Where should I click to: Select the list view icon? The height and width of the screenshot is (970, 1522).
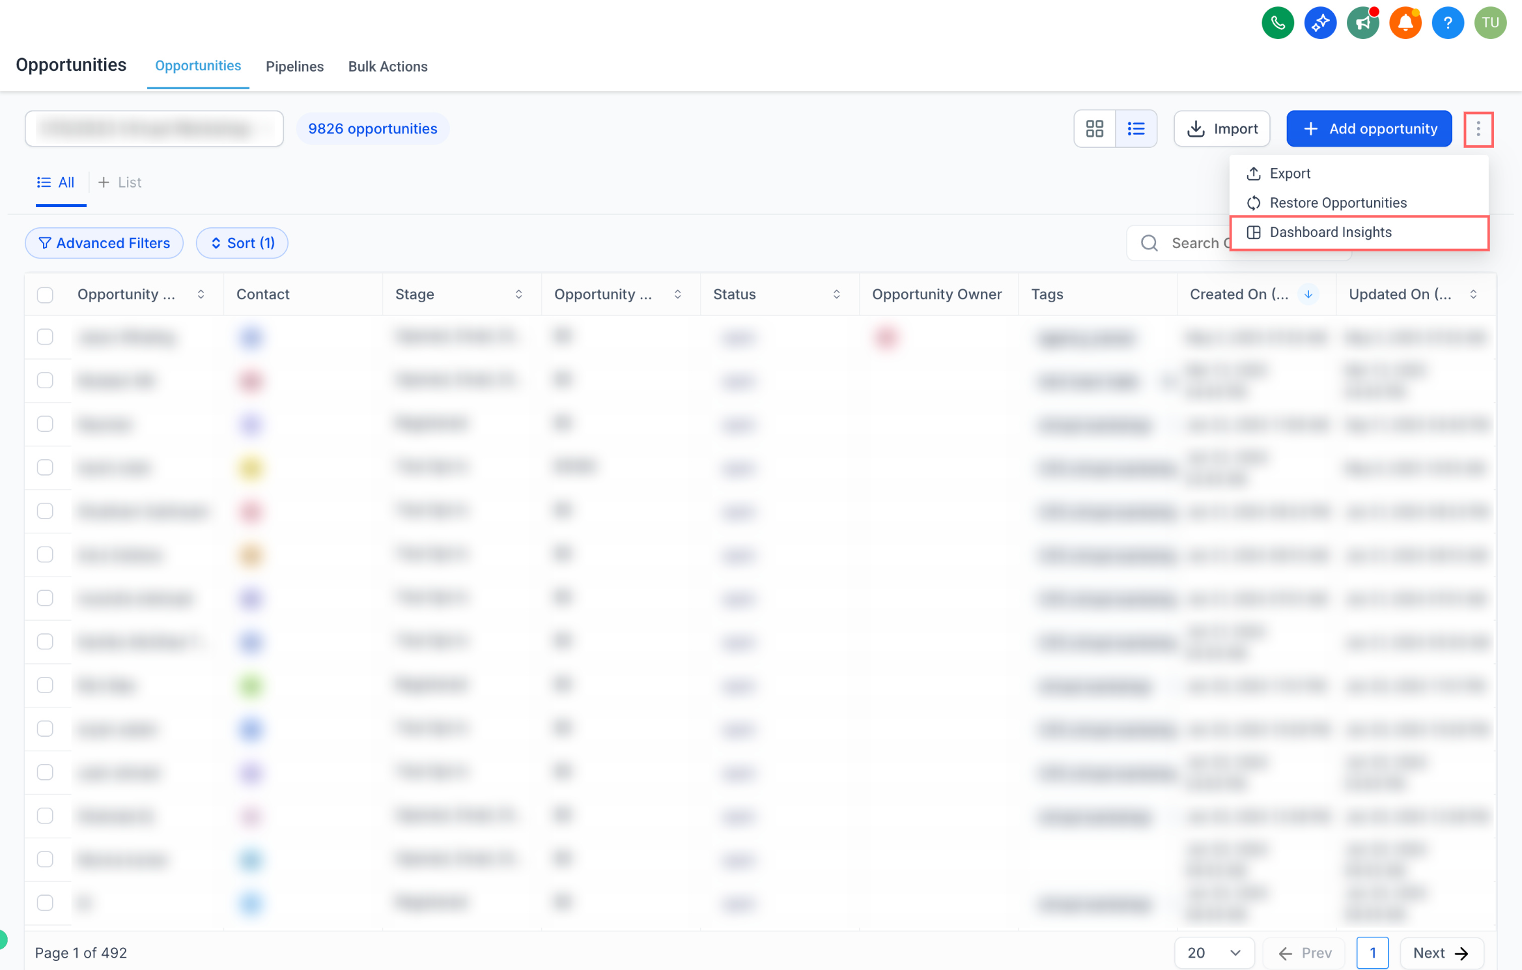click(1136, 129)
